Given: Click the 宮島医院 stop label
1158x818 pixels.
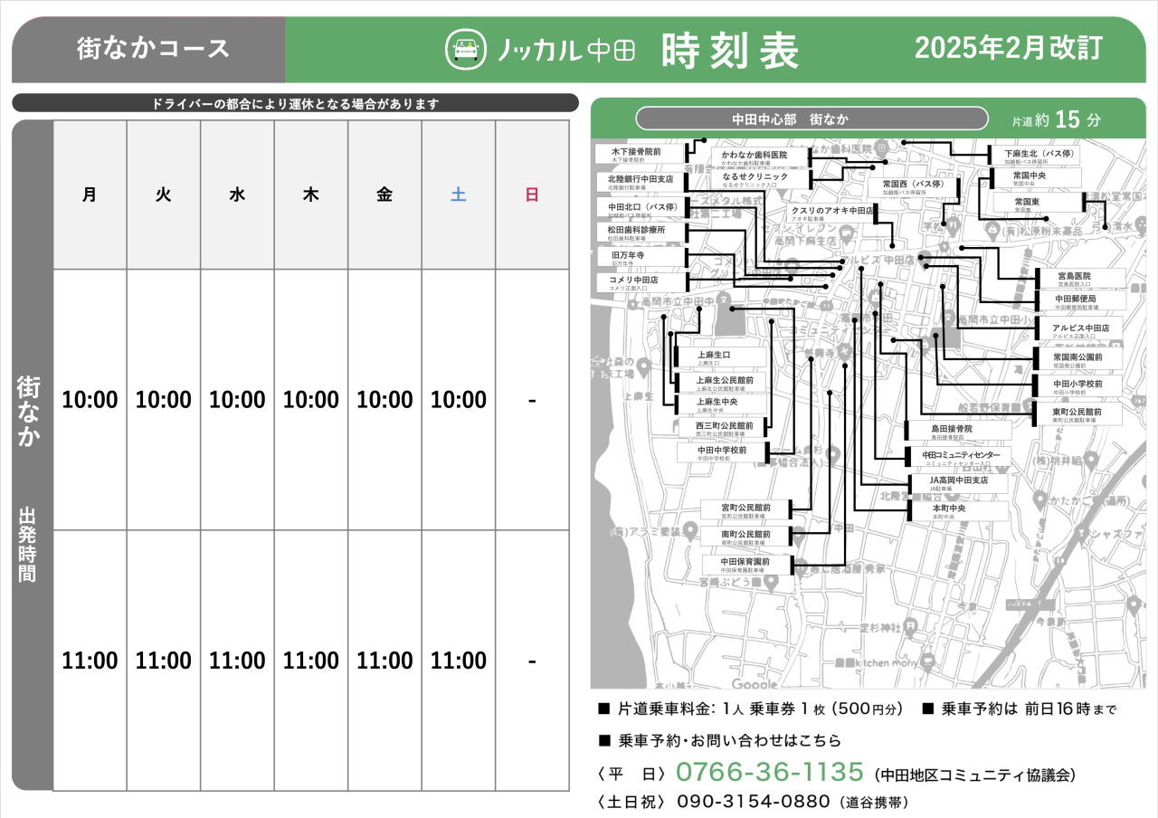Looking at the screenshot, I should pos(1081,278).
